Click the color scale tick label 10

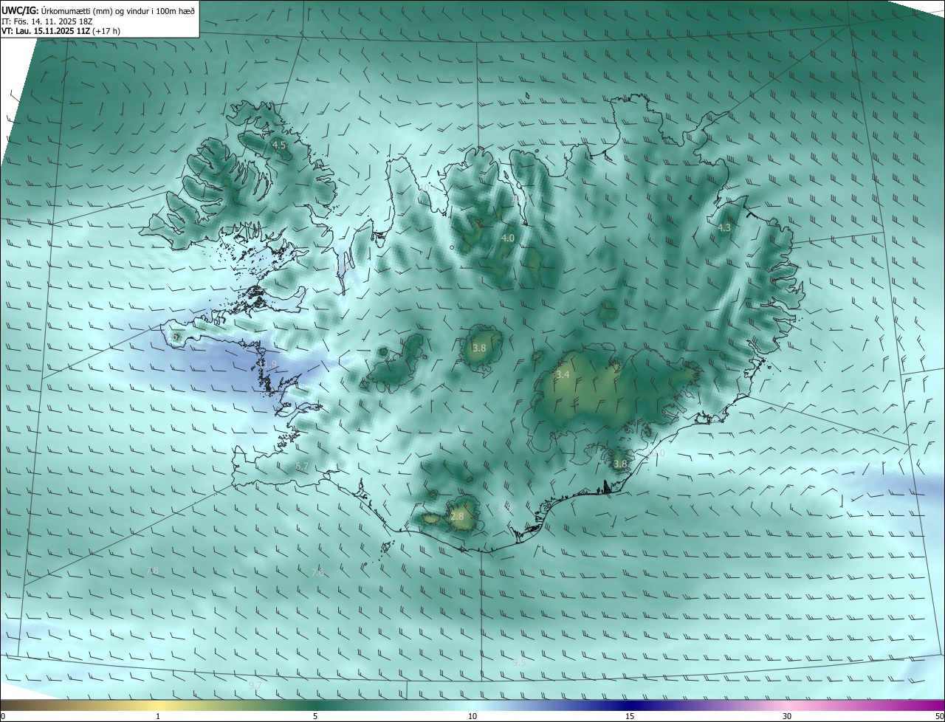pyautogui.click(x=472, y=716)
